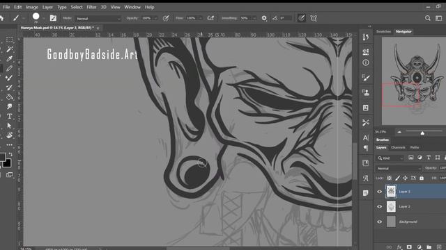Open the Brush Settings panel icon in dock

[x=366, y=78]
